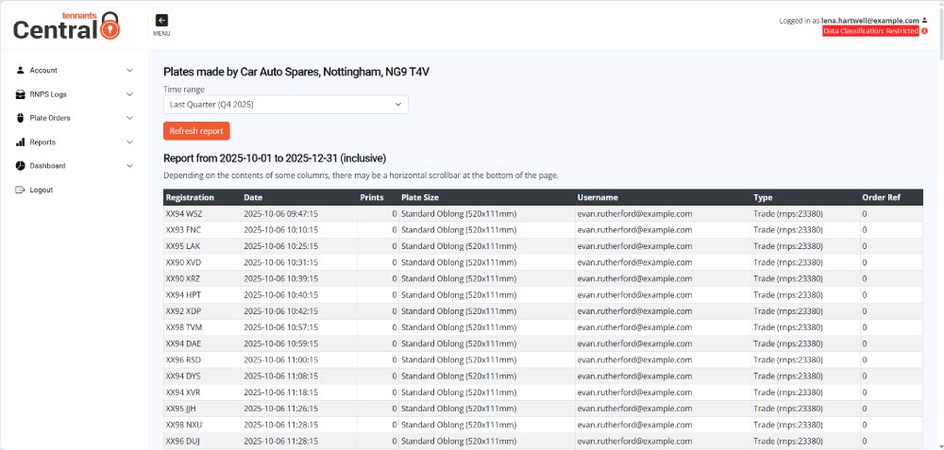Expand the Plate Orders chevron
This screenshot has height=450, width=944.
[x=129, y=118]
